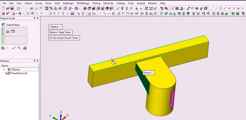Expand the Objects tree node
The width and height of the screenshot is (246, 120).
coord(4,69)
